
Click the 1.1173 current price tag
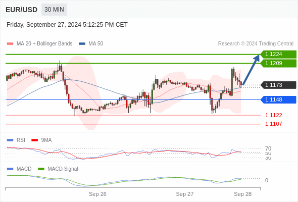pos(278,85)
